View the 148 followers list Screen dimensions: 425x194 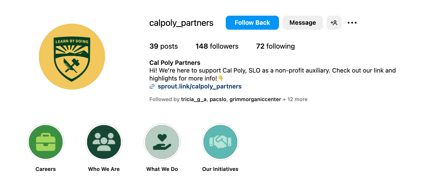(217, 46)
